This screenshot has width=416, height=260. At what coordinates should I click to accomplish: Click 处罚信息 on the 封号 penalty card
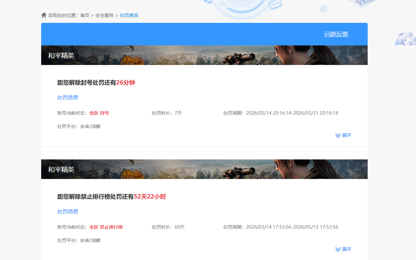68,97
